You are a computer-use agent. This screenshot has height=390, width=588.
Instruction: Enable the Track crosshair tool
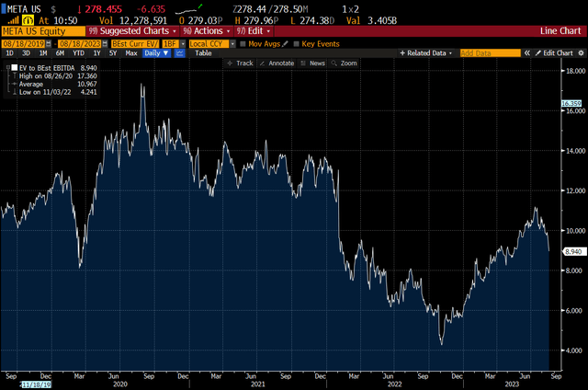(241, 63)
